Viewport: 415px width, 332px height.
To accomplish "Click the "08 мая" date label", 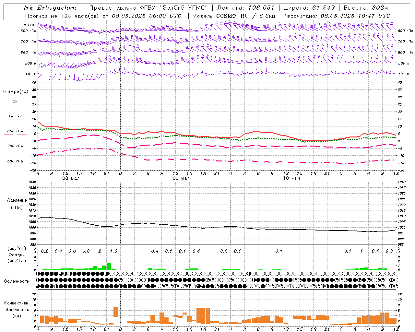I will [x=71, y=178].
